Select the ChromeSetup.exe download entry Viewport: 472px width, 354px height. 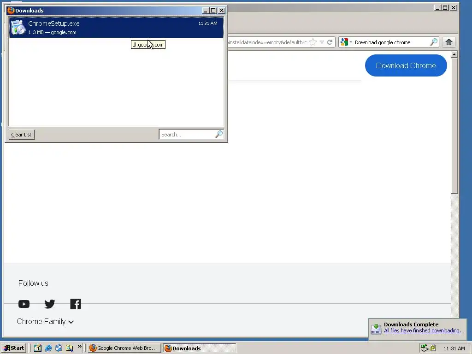(116, 27)
